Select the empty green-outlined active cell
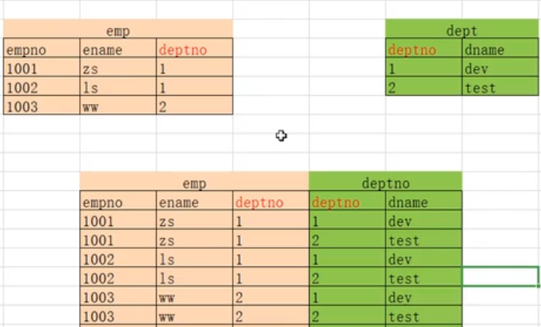This screenshot has width=541, height=327. [501, 277]
